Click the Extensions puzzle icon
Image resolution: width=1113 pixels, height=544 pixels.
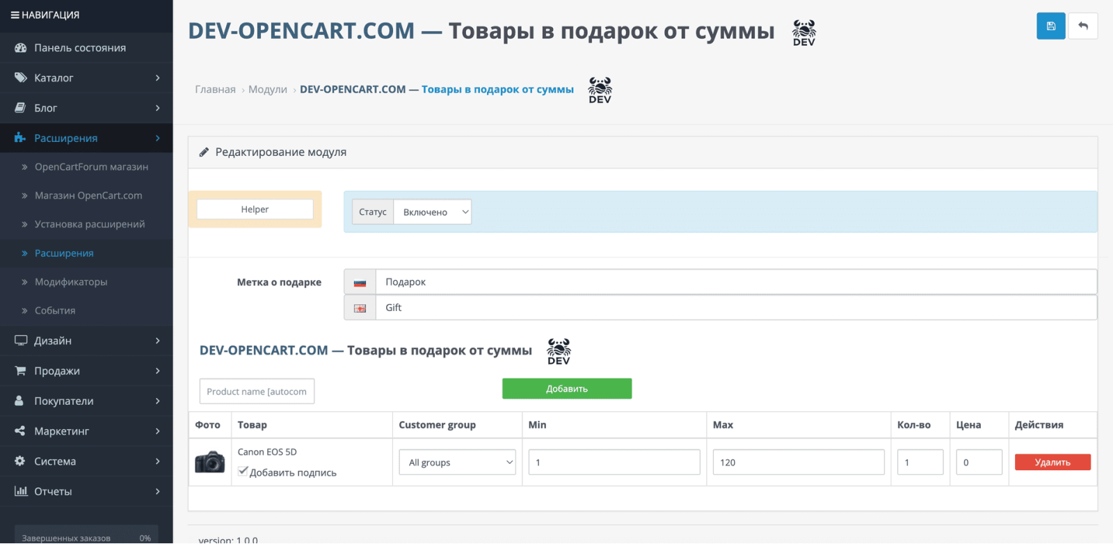pyautogui.click(x=20, y=138)
